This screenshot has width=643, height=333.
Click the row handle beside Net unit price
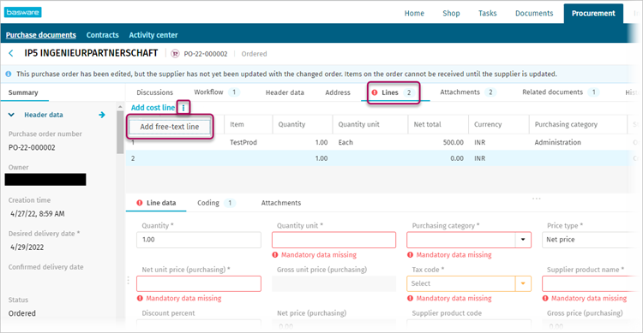tap(129, 280)
